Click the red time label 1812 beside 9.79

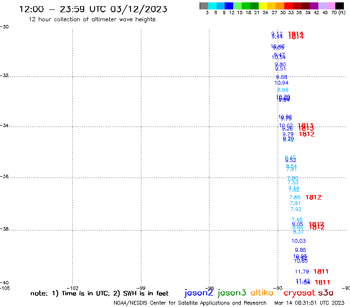click(306, 134)
